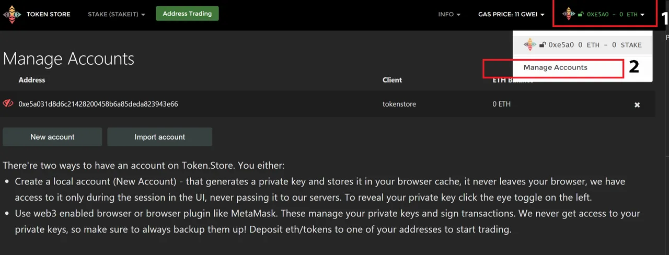
Task: Remove account with the X icon
Action: [x=637, y=105]
